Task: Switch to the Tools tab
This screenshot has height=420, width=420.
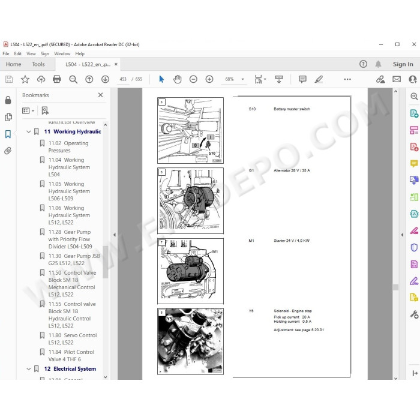Action: (38, 64)
